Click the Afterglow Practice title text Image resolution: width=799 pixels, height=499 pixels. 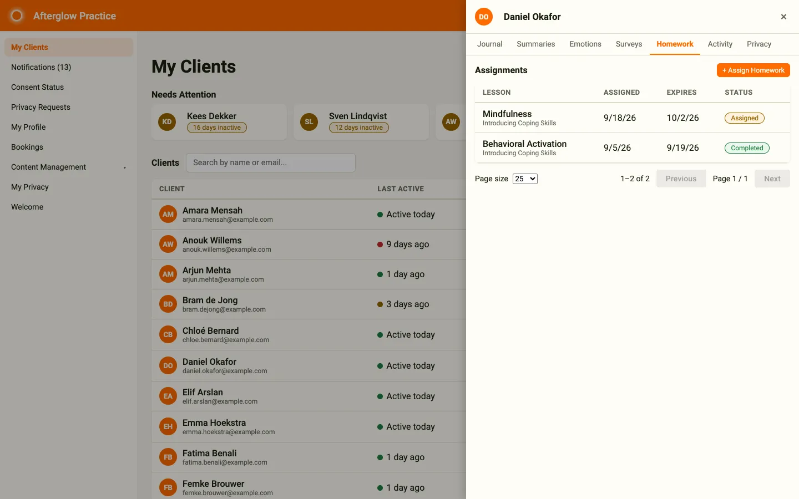point(74,16)
